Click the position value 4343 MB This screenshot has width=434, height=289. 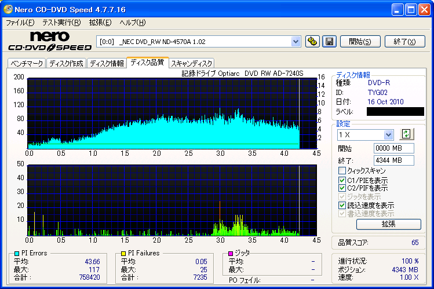click(405, 270)
